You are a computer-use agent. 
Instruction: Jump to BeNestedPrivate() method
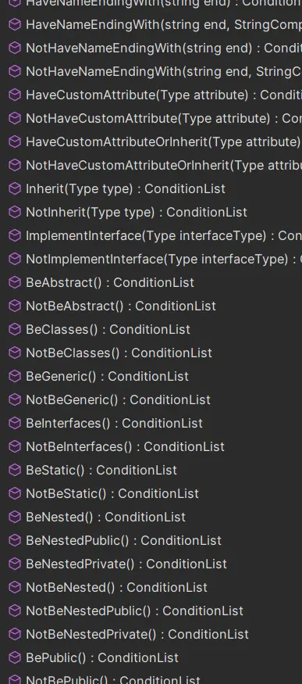tap(126, 564)
